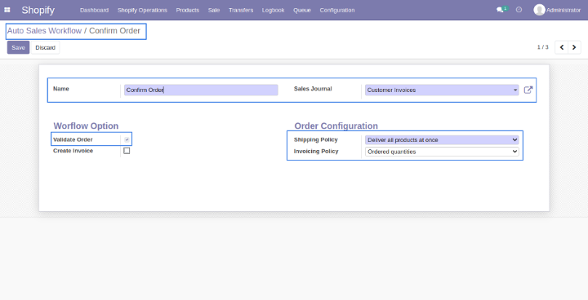Screen dimensions: 588x300
Task: Open the Sale menu
Action: click(x=214, y=10)
